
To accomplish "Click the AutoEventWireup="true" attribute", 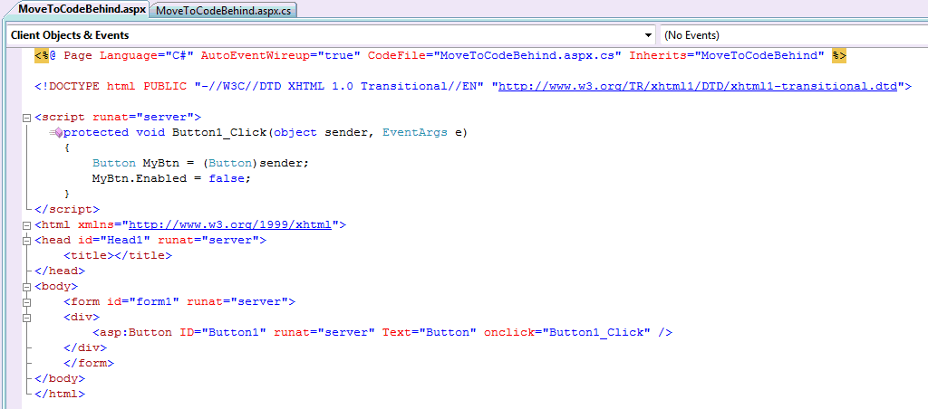I will coord(281,55).
